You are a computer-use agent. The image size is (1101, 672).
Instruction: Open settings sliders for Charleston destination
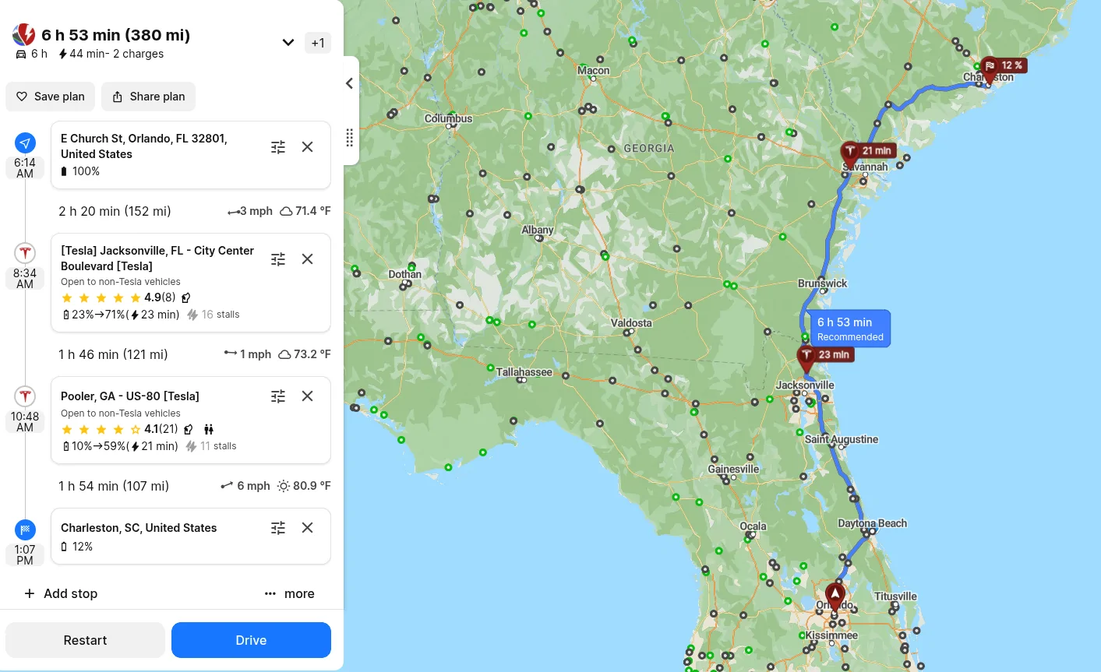click(278, 528)
